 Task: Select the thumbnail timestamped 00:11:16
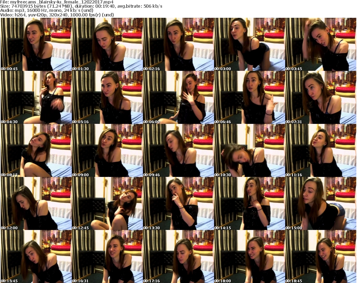pos(320,151)
